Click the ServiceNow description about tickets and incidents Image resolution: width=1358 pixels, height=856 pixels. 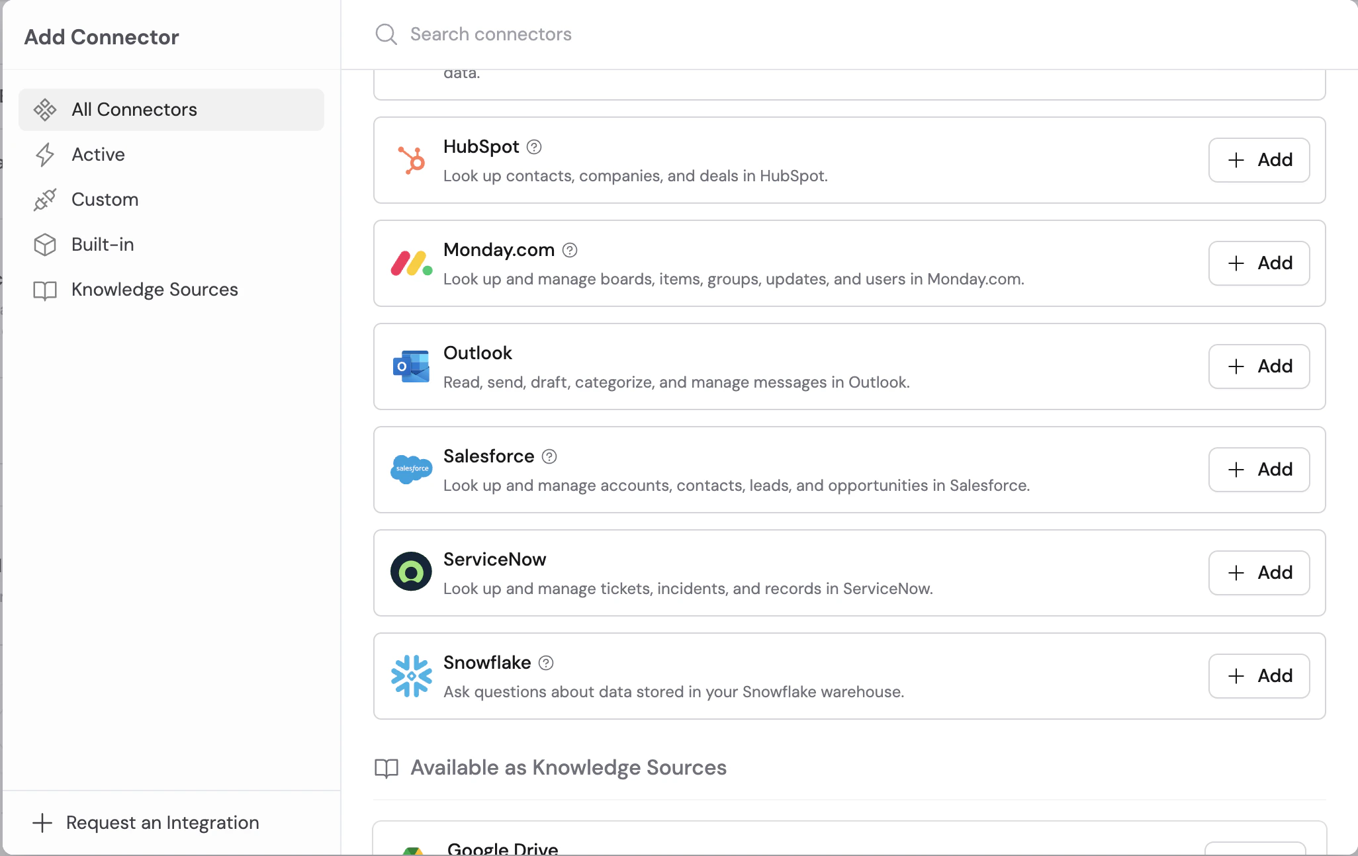point(688,589)
